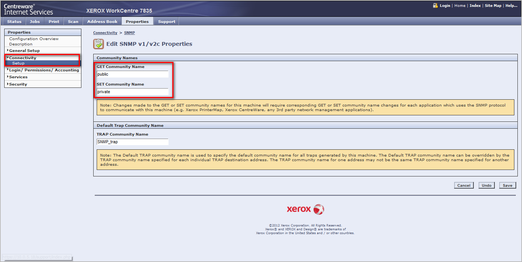Expand Login/ Permissions/ Accounting section
This screenshot has height=262, width=522.
point(44,70)
